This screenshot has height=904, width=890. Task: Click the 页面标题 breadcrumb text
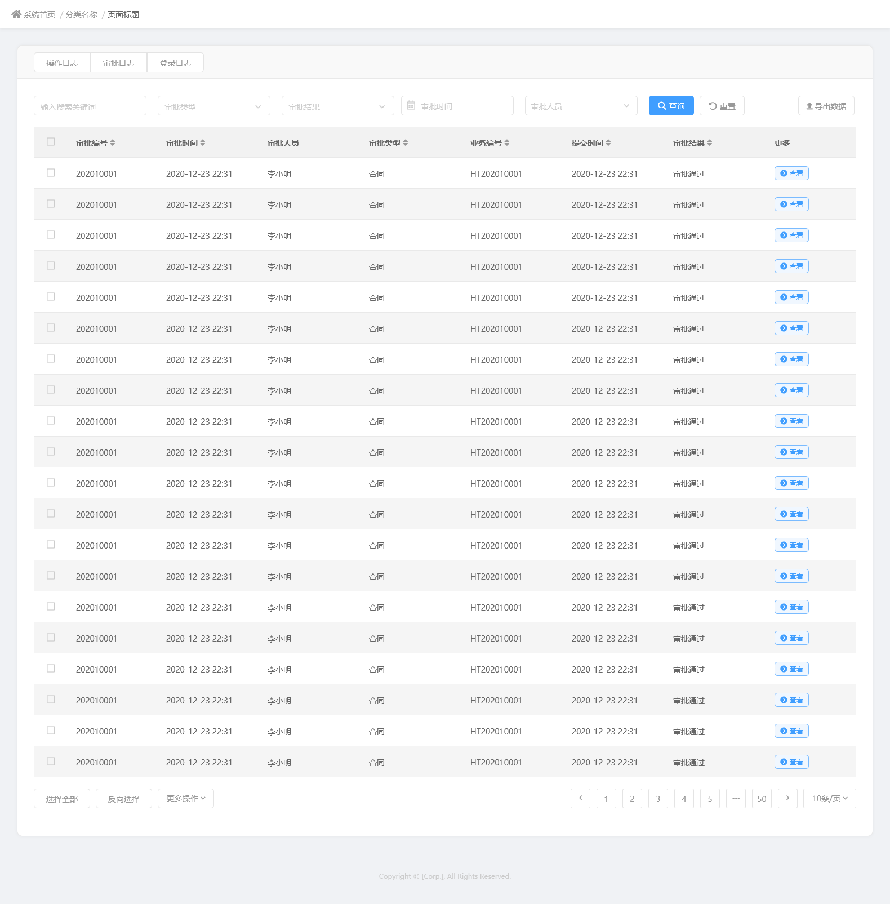tap(123, 15)
